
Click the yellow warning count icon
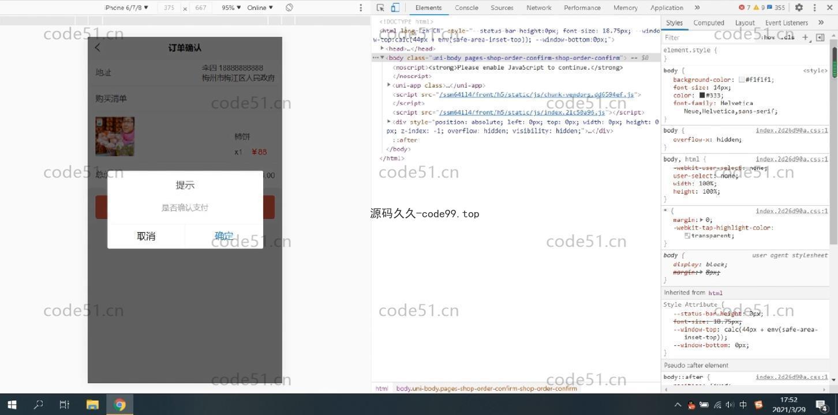(756, 7)
